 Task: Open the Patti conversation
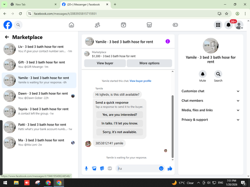click(39, 127)
